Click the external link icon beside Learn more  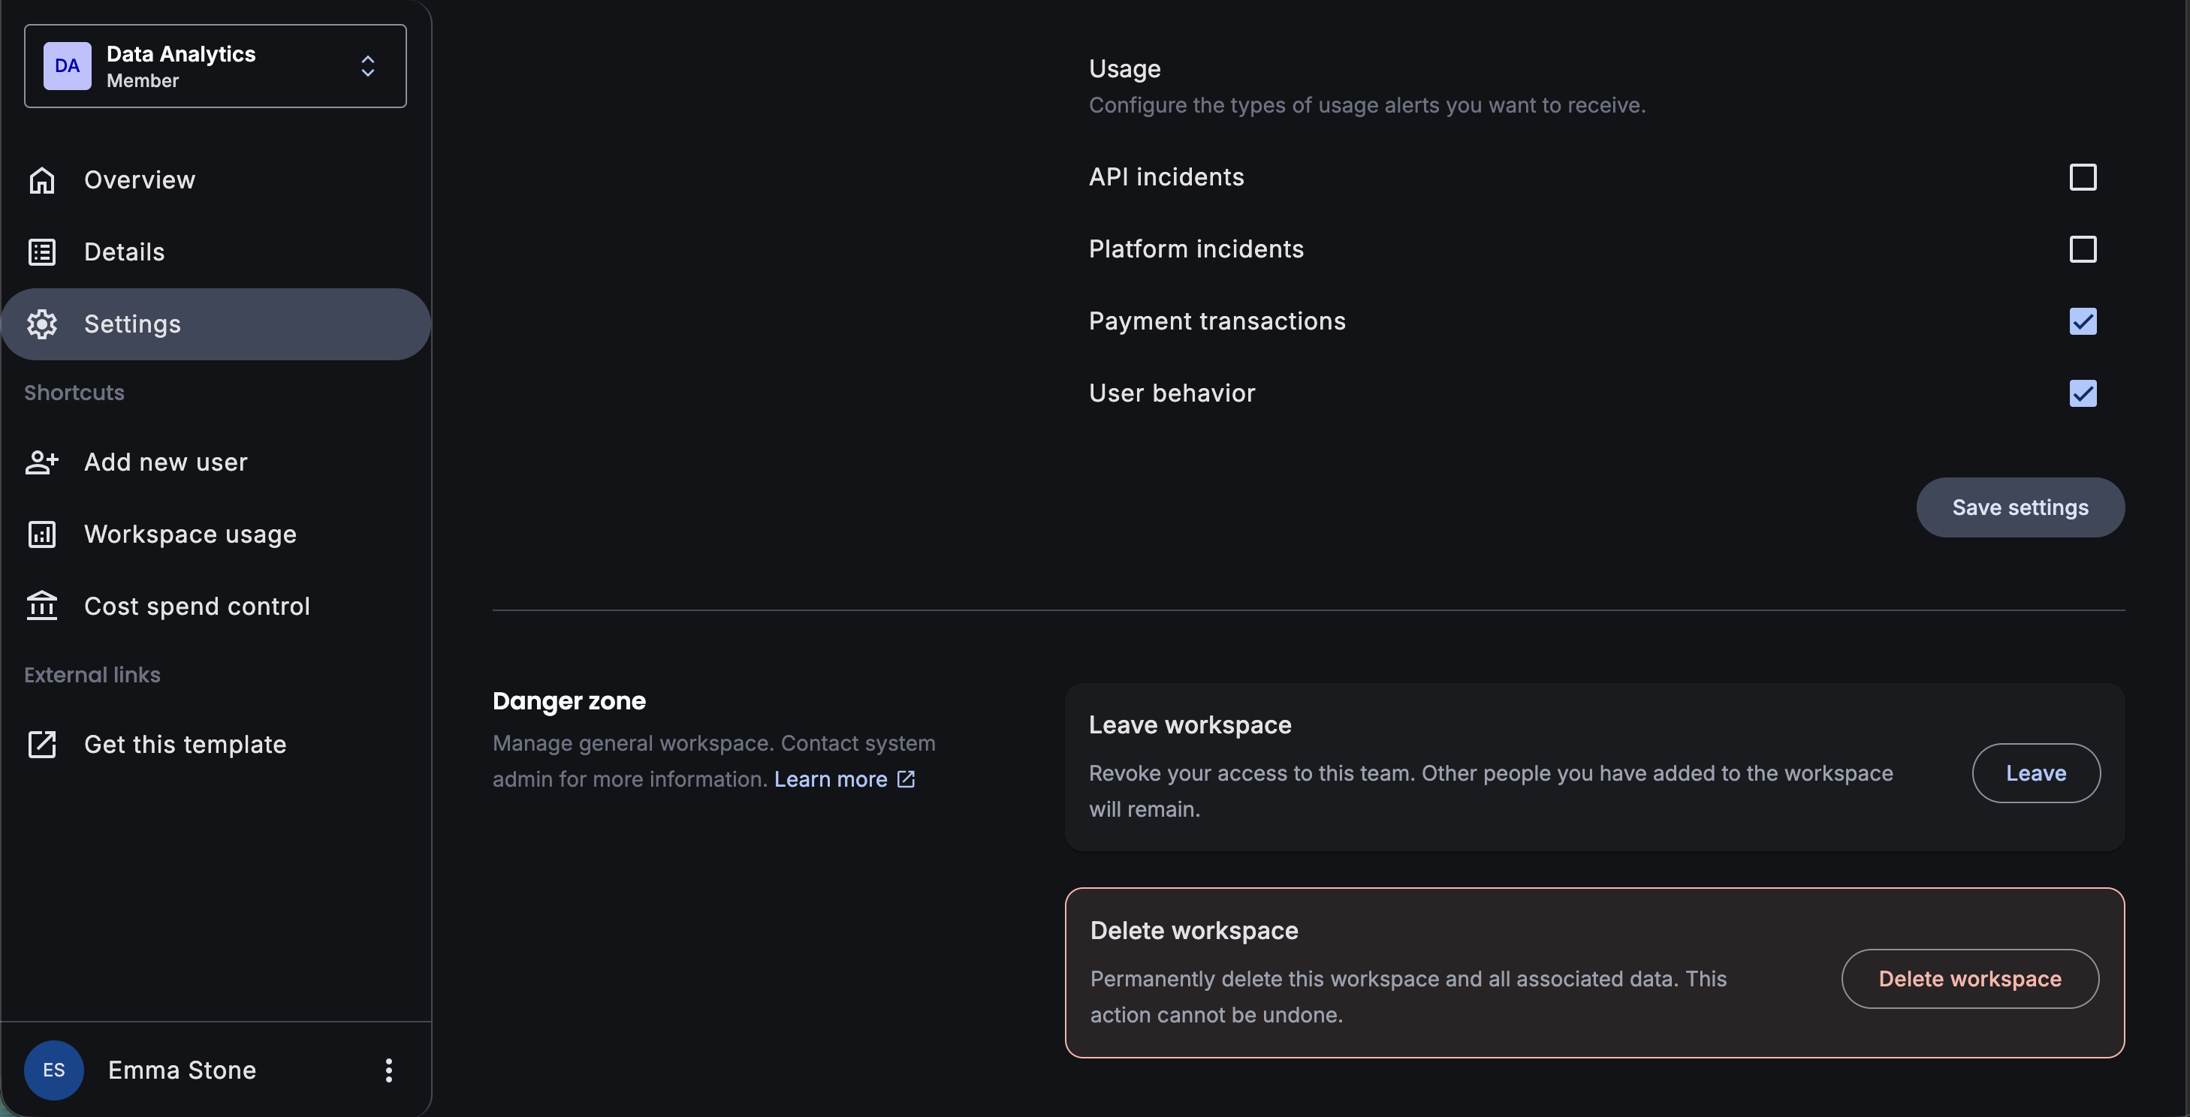coord(906,779)
